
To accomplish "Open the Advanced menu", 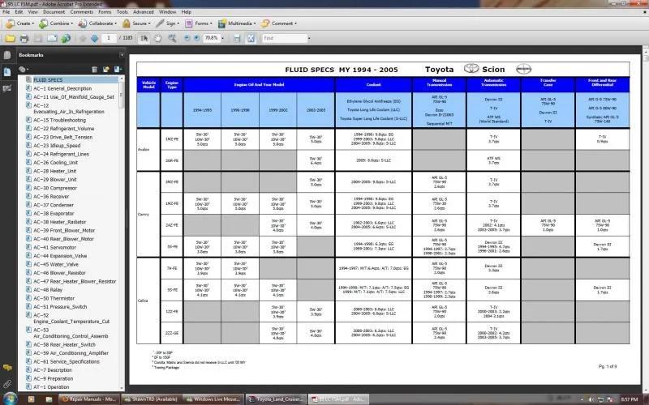I will [144, 12].
